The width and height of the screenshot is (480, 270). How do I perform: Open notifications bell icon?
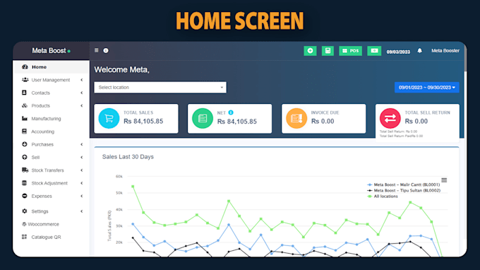click(x=420, y=51)
